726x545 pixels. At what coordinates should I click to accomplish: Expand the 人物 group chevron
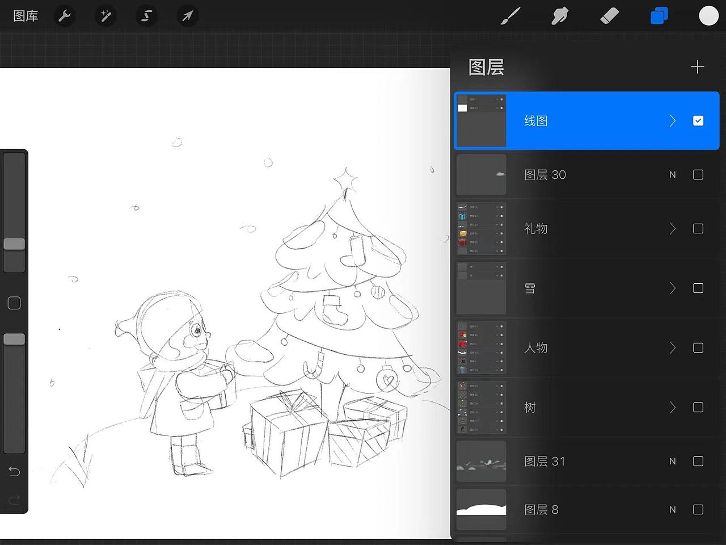[x=673, y=348]
